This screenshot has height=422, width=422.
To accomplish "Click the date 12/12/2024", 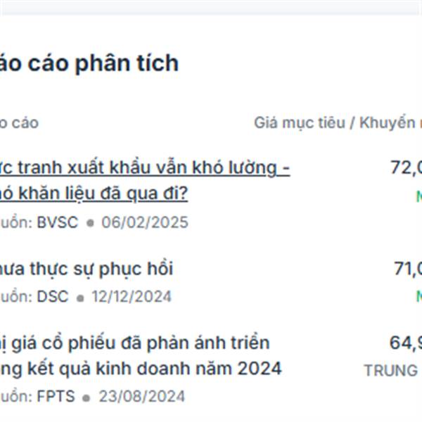I will tap(132, 297).
